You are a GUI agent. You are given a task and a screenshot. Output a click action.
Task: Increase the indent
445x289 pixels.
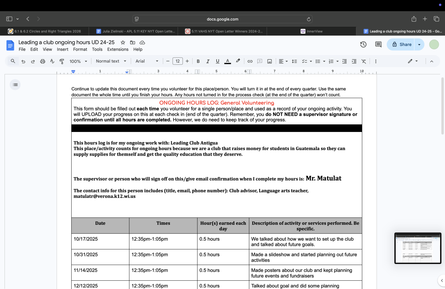tap(354, 61)
